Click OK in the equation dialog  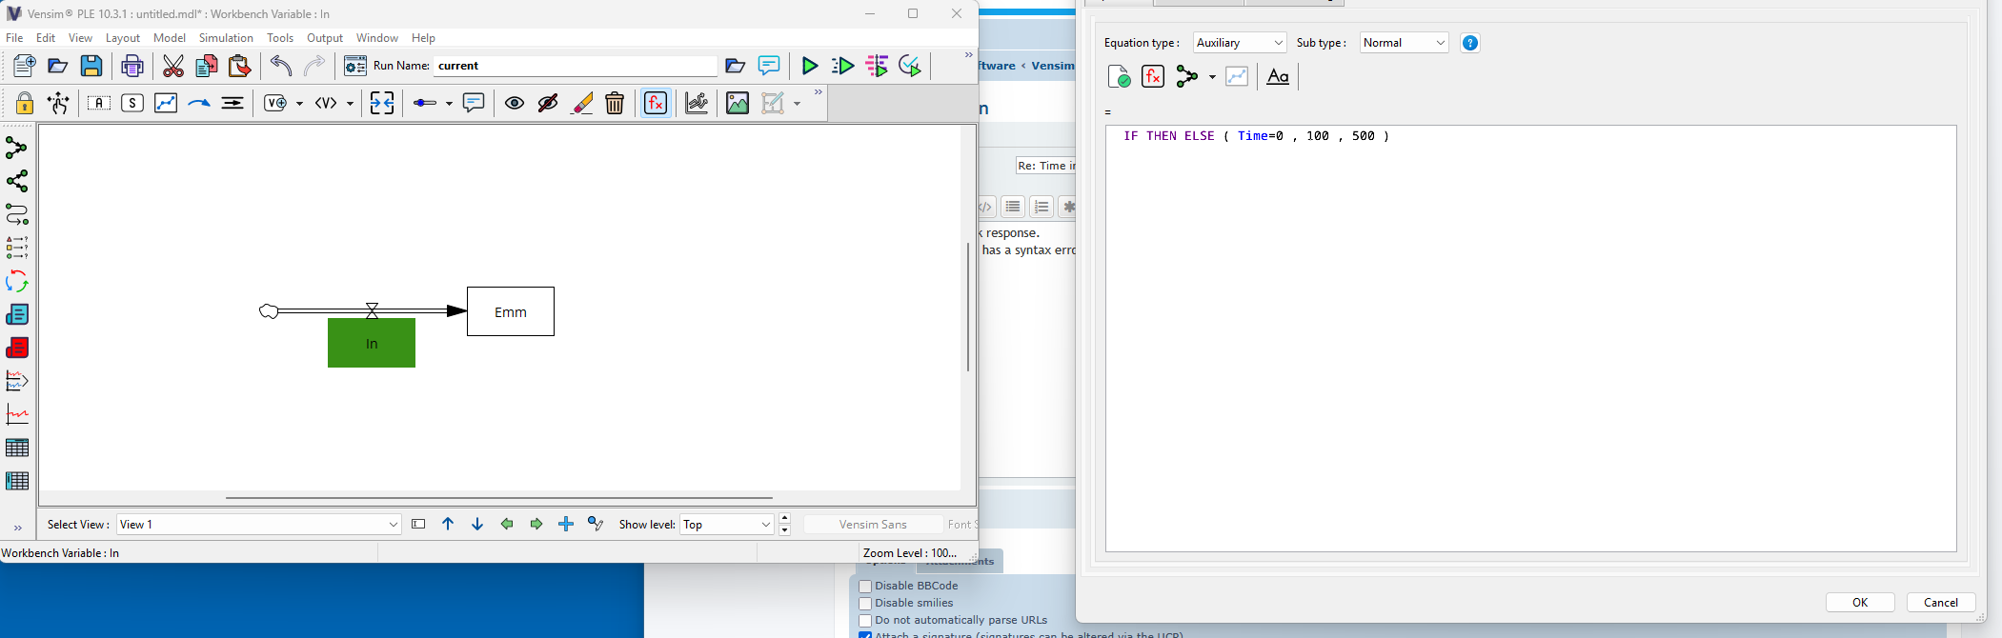(x=1860, y=602)
